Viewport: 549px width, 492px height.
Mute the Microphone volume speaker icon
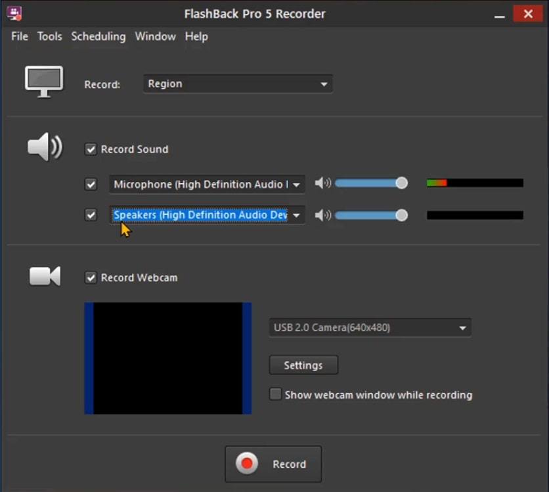tap(322, 183)
